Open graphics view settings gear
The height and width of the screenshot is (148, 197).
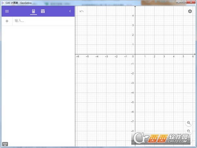pos(190,11)
